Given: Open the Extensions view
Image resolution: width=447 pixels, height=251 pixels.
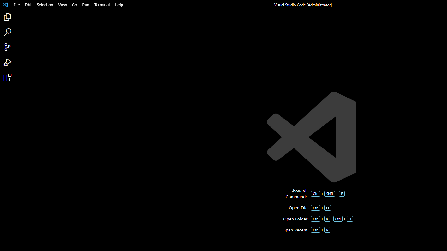Looking at the screenshot, I should tap(8, 77).
